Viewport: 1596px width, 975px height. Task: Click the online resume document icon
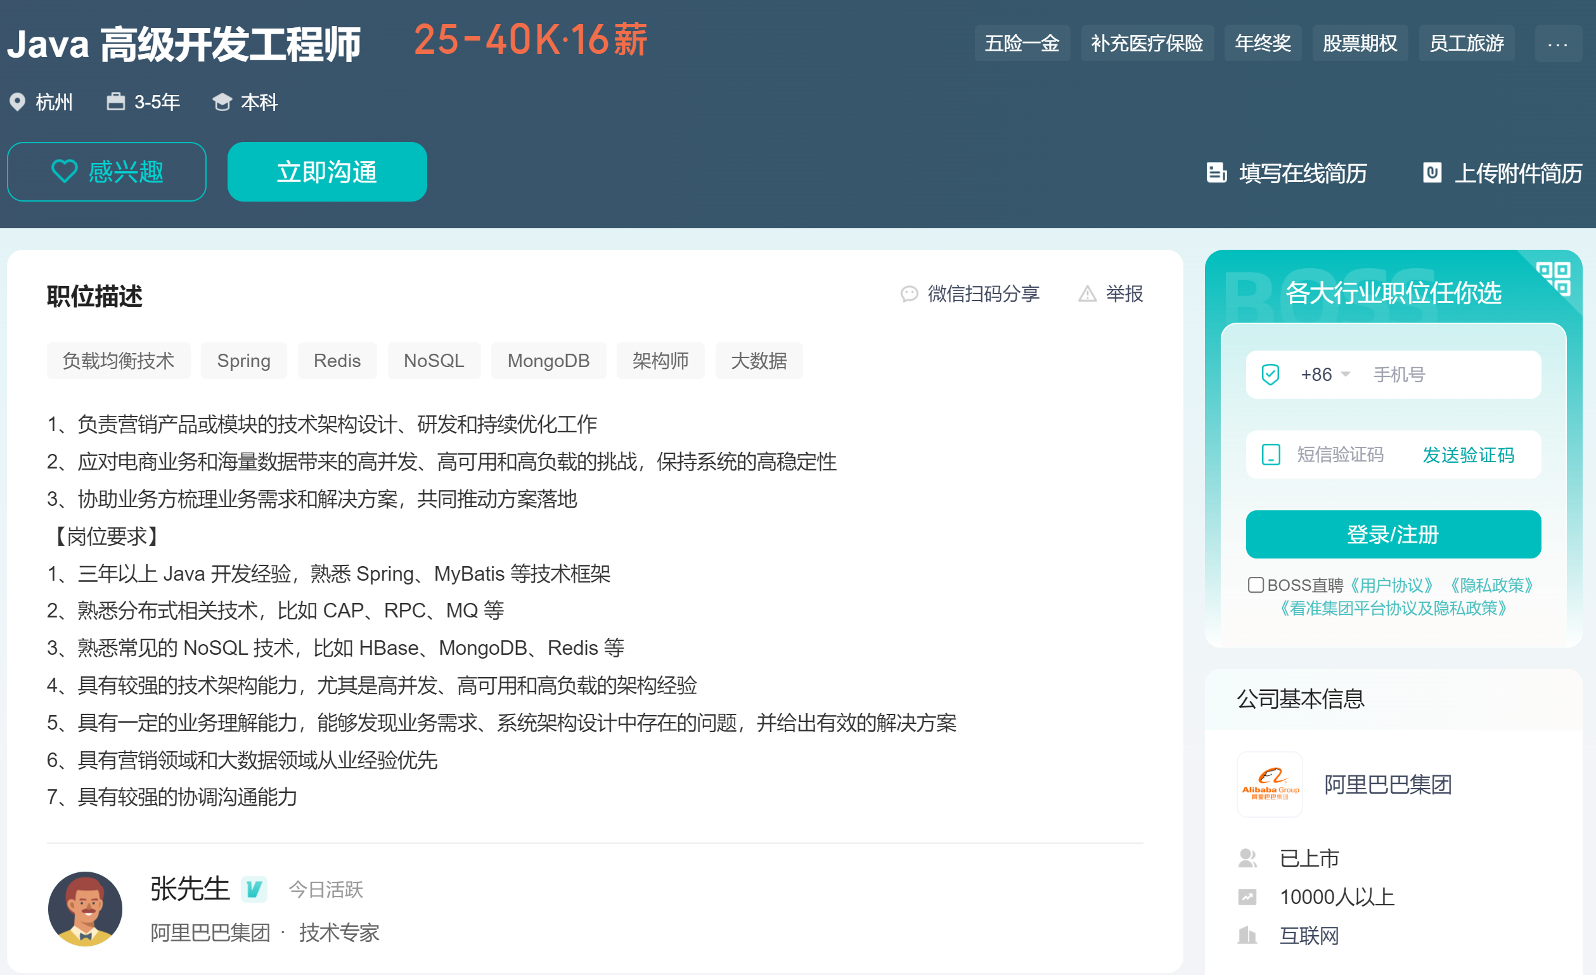[1216, 172]
